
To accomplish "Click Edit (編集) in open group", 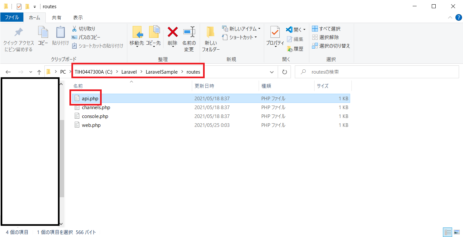I will coord(295,39).
